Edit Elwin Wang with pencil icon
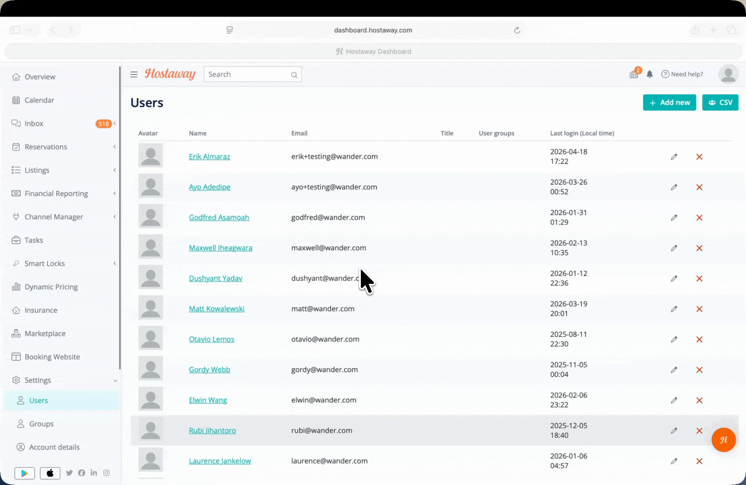 click(674, 400)
